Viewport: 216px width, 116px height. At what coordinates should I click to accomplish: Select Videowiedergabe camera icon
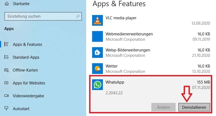click(6, 96)
